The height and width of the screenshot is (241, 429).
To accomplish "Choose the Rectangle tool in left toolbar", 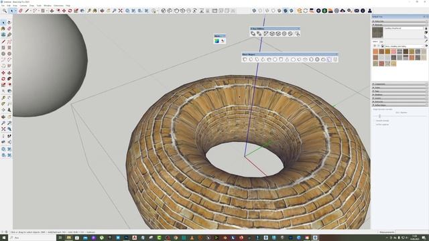I will coord(3,48).
